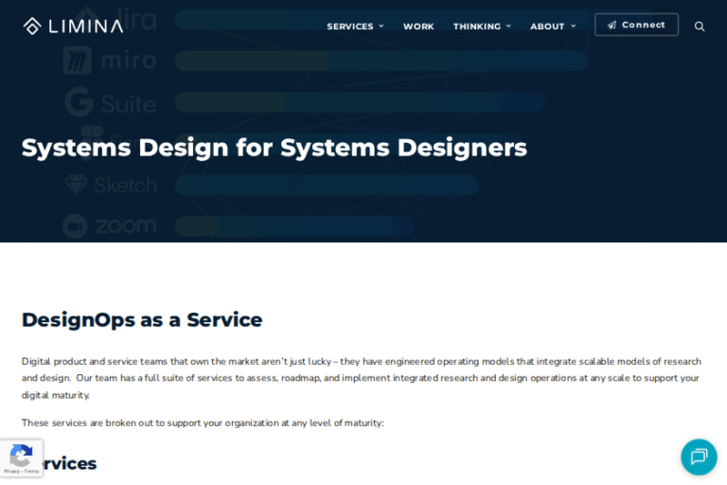Image resolution: width=727 pixels, height=485 pixels.
Task: Click the Zoom logo in hero banner
Action: click(110, 226)
